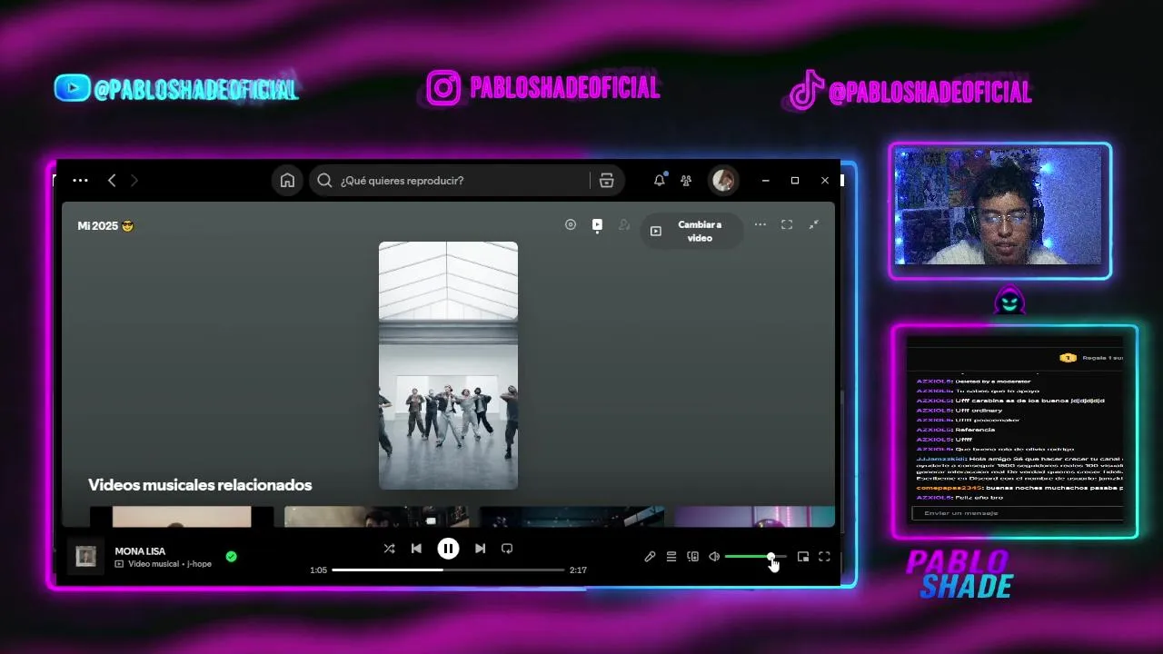Open Spotify Home

[x=287, y=180]
